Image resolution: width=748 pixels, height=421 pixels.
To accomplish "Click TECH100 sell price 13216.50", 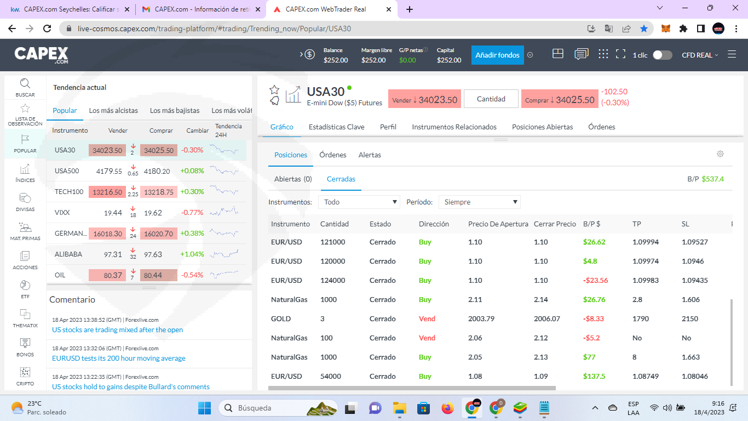I will pos(107,192).
